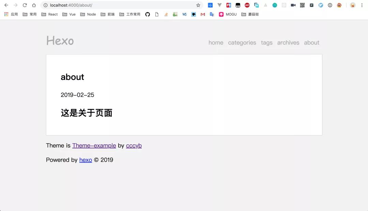Click the QR code extension icon

click(x=302, y=5)
